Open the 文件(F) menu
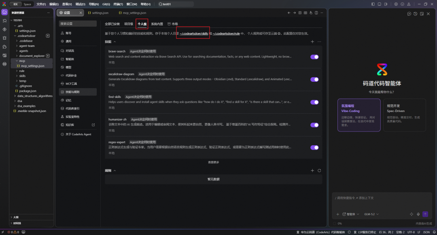The width and height of the screenshot is (437, 235). (x=41, y=4)
